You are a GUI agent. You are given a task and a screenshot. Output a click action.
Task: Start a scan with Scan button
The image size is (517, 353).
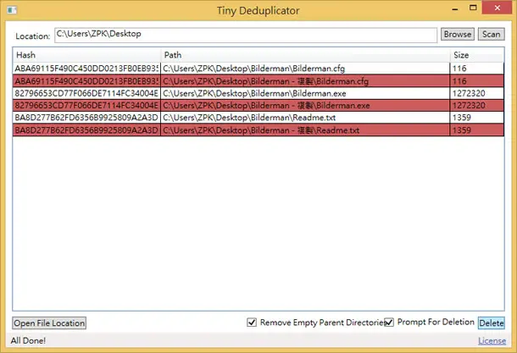click(492, 34)
